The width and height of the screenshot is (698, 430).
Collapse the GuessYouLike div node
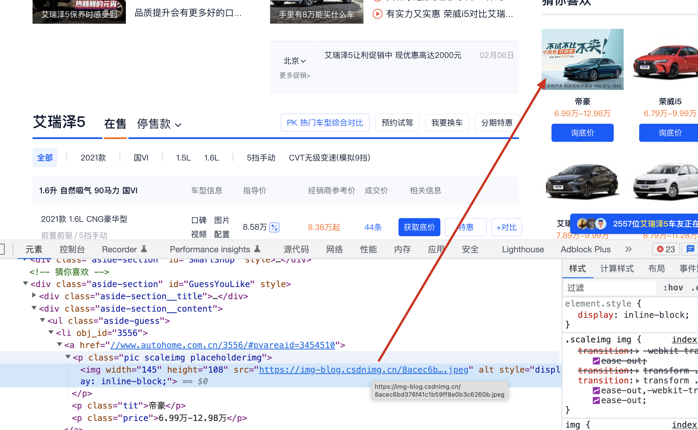[25, 283]
